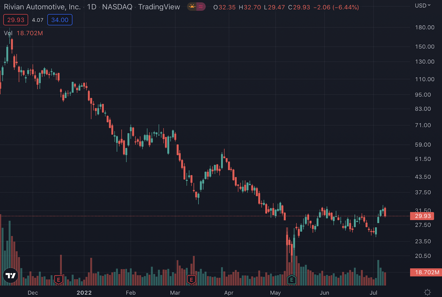
Task: Click the NASDAQ exchange label
Action: [x=117, y=7]
